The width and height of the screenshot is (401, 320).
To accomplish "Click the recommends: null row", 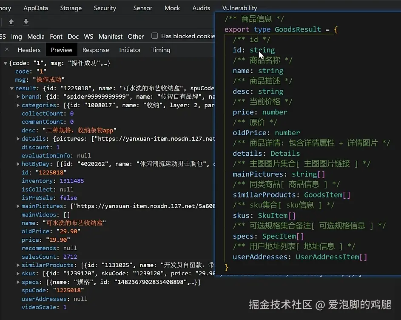I will pos(49,249).
